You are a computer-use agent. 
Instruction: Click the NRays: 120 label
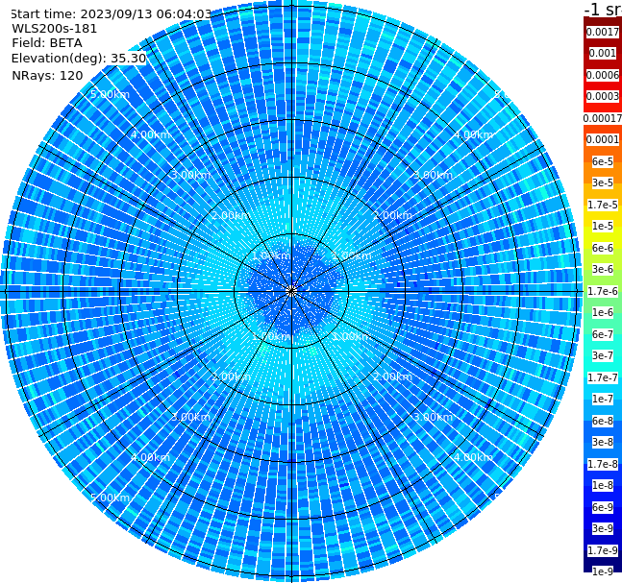(47, 75)
